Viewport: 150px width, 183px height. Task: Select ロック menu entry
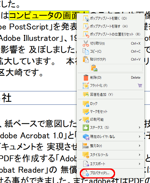(x=110, y=104)
